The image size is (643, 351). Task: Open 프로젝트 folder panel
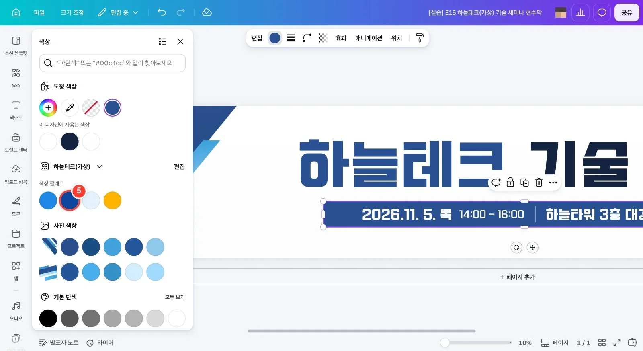(x=16, y=238)
